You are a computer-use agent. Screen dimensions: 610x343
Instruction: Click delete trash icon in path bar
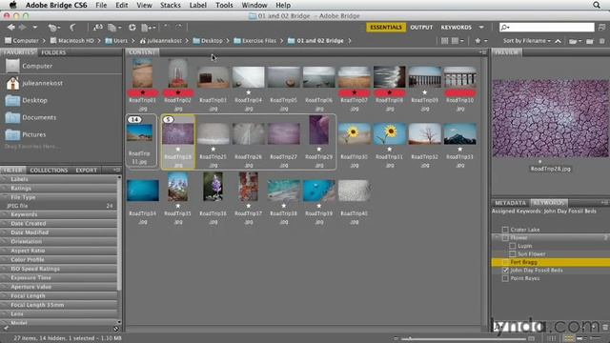tap(601, 41)
